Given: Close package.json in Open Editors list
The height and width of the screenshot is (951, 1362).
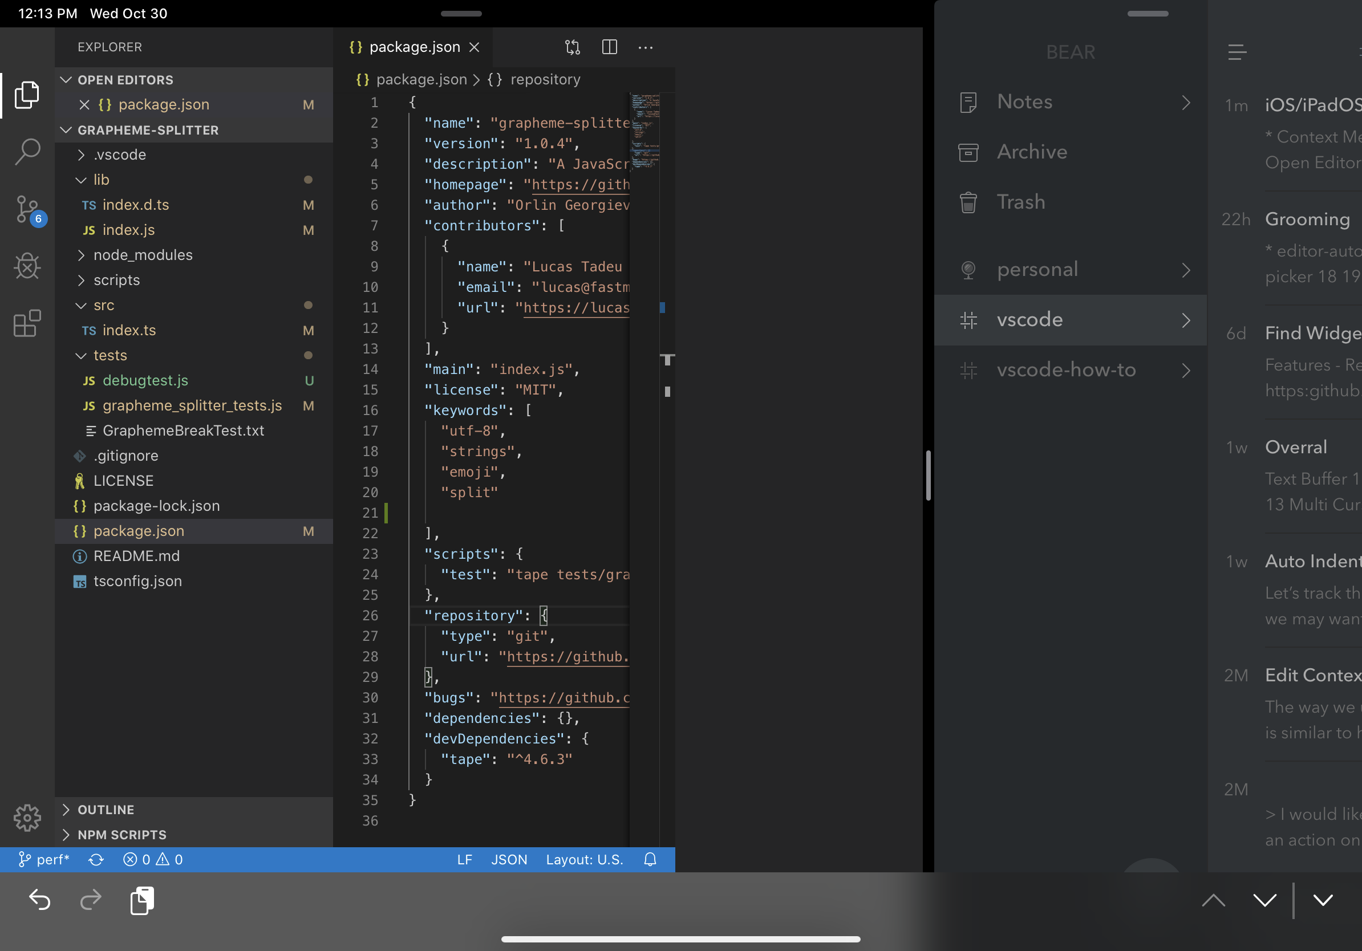Looking at the screenshot, I should pyautogui.click(x=84, y=104).
